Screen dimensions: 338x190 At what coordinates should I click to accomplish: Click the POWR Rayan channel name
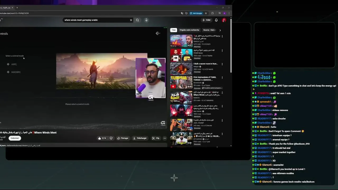(198, 53)
